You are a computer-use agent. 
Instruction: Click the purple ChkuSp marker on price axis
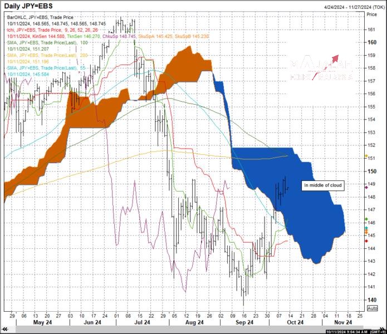pos(366,188)
